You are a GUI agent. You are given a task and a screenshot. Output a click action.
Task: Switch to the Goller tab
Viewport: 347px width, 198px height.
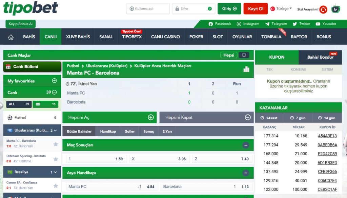(x=129, y=131)
